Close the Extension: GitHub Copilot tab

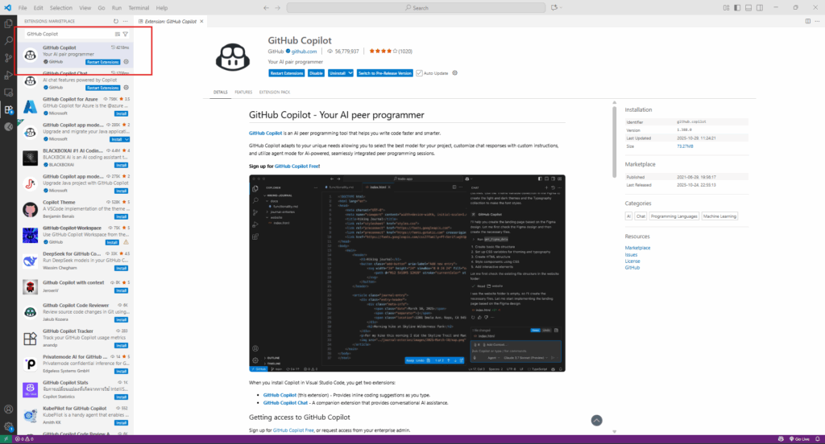(x=201, y=22)
